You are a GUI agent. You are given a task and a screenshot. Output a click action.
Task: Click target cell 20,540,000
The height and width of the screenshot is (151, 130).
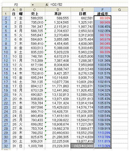[82, 146]
